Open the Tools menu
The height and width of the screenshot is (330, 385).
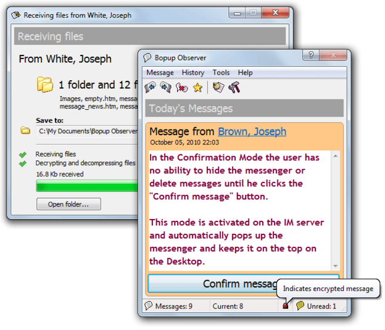coord(221,72)
